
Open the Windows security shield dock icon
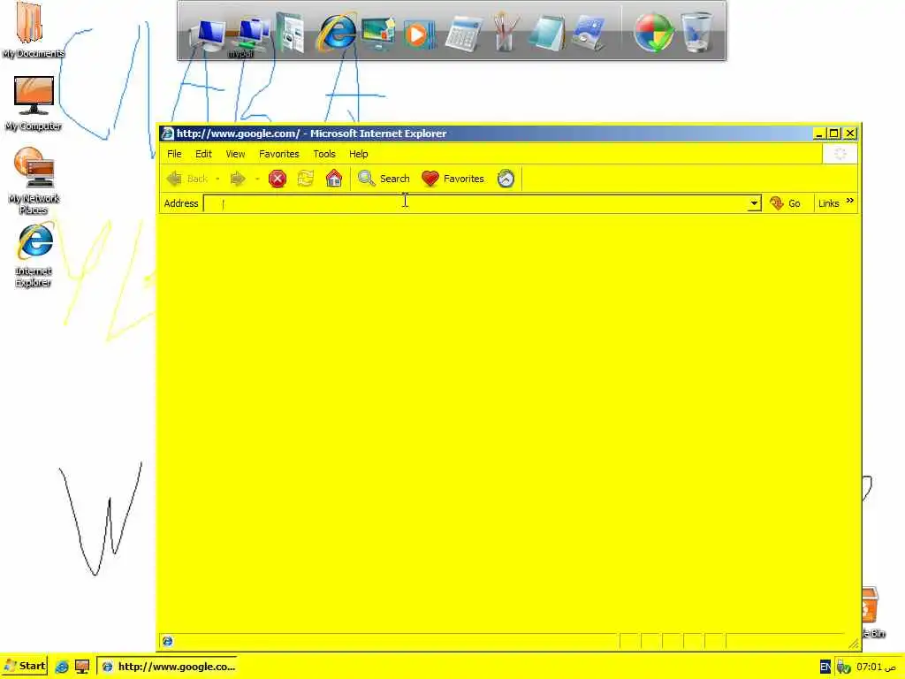653,33
